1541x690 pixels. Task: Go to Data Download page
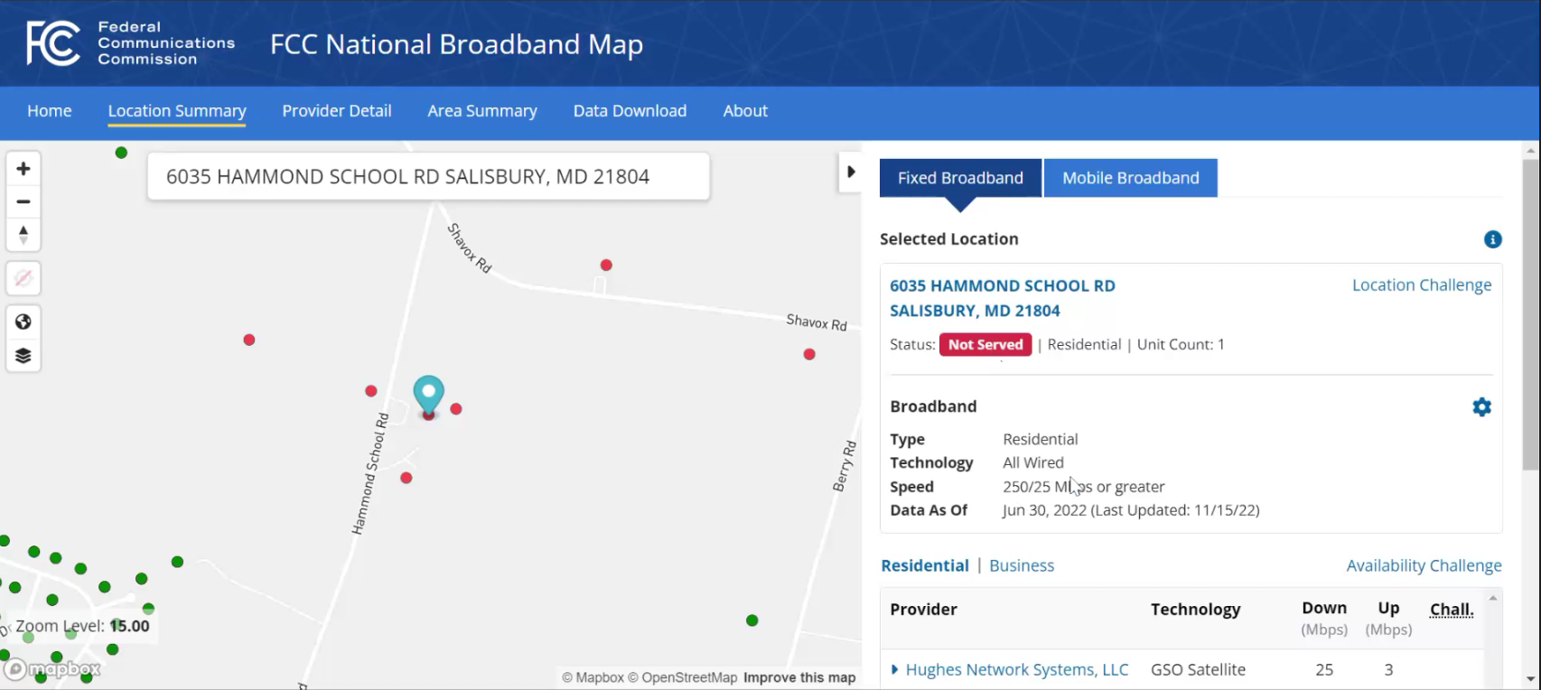(630, 111)
